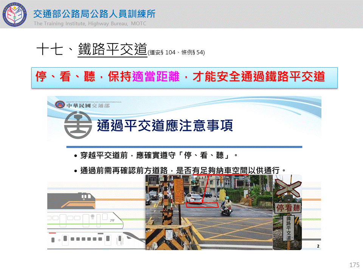Image resolution: width=363 pixels, height=272 pixels.
Task: Click the 交通部公路局公路人員訓練所 header title
Action: tap(94, 14)
